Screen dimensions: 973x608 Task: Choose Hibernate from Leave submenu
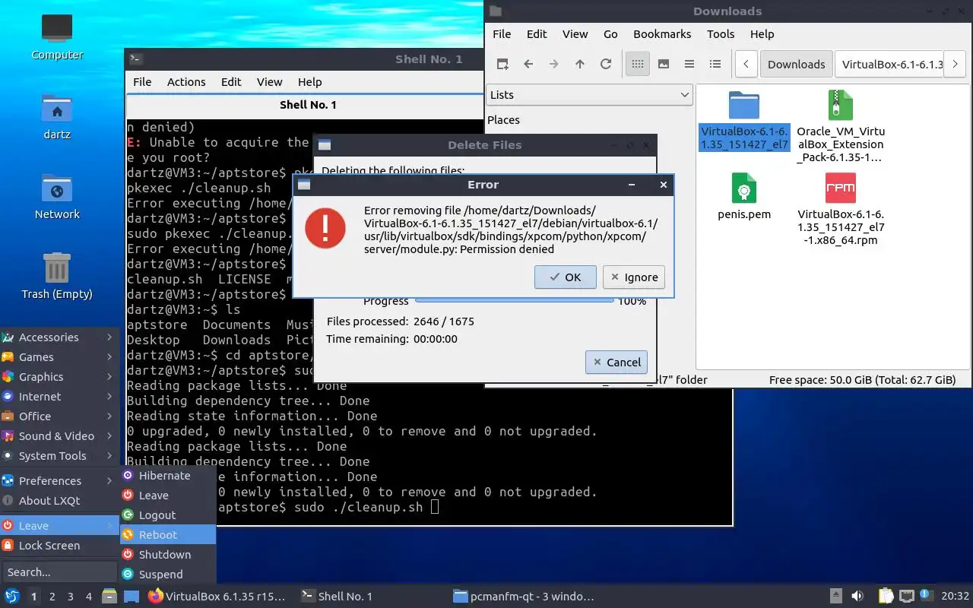click(168, 476)
